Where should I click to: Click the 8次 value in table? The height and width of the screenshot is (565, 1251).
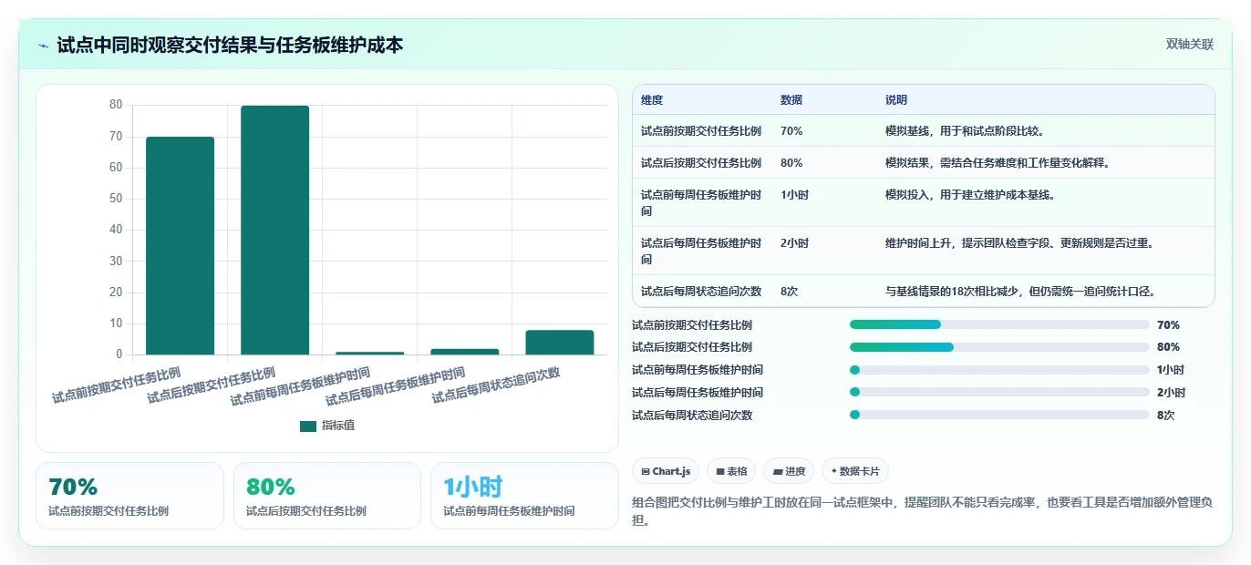[x=790, y=292]
